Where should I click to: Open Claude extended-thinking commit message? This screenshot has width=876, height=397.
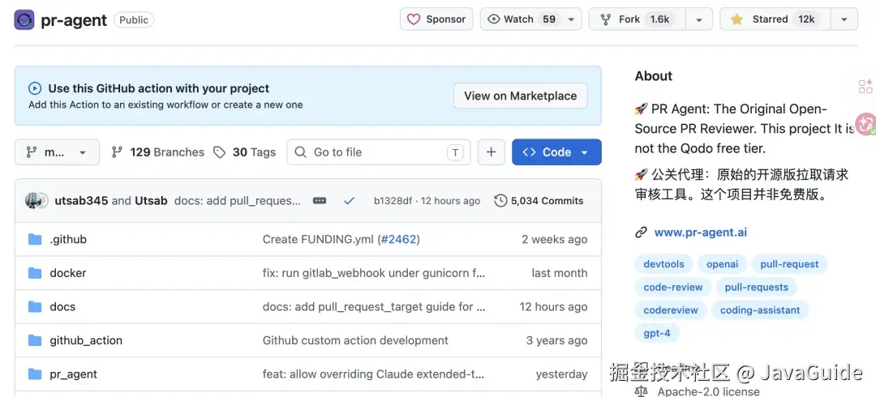[373, 374]
